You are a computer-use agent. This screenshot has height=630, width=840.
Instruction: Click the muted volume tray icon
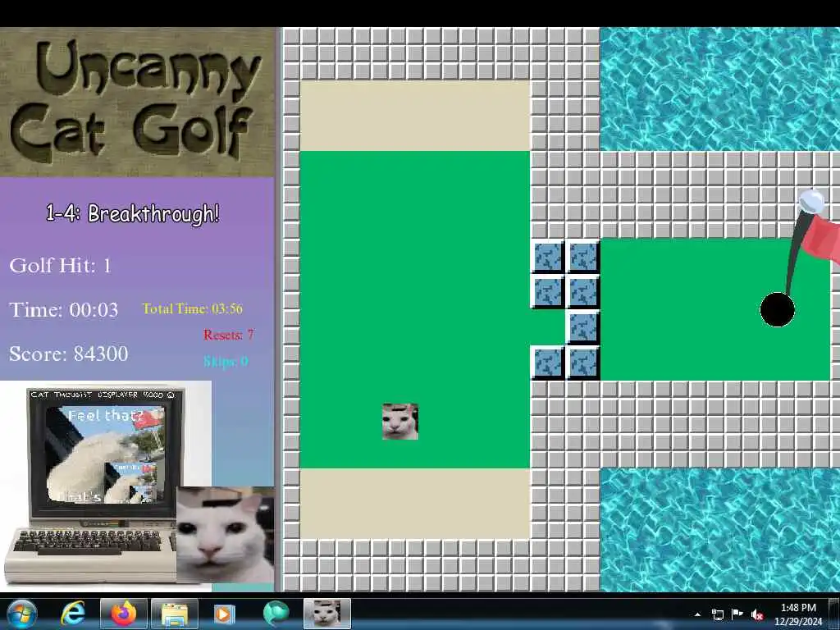pyautogui.click(x=757, y=614)
